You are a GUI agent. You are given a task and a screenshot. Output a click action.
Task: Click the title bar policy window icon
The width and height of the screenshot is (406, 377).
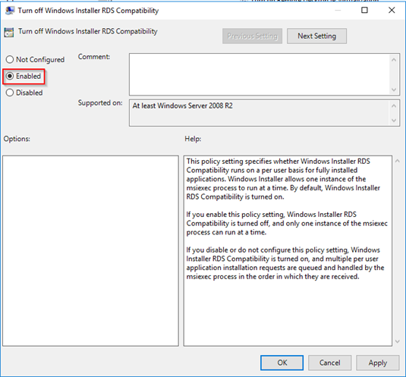pos(10,11)
